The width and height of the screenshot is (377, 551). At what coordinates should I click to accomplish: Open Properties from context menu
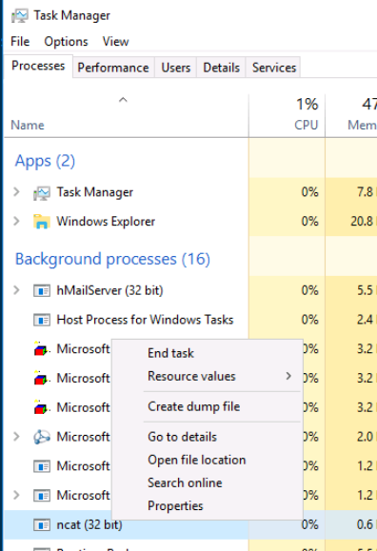pos(208,506)
